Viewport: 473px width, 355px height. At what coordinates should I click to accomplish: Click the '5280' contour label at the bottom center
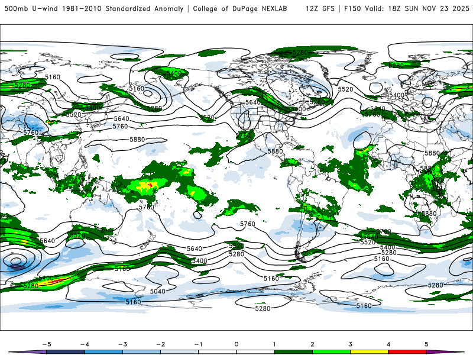[x=263, y=308]
